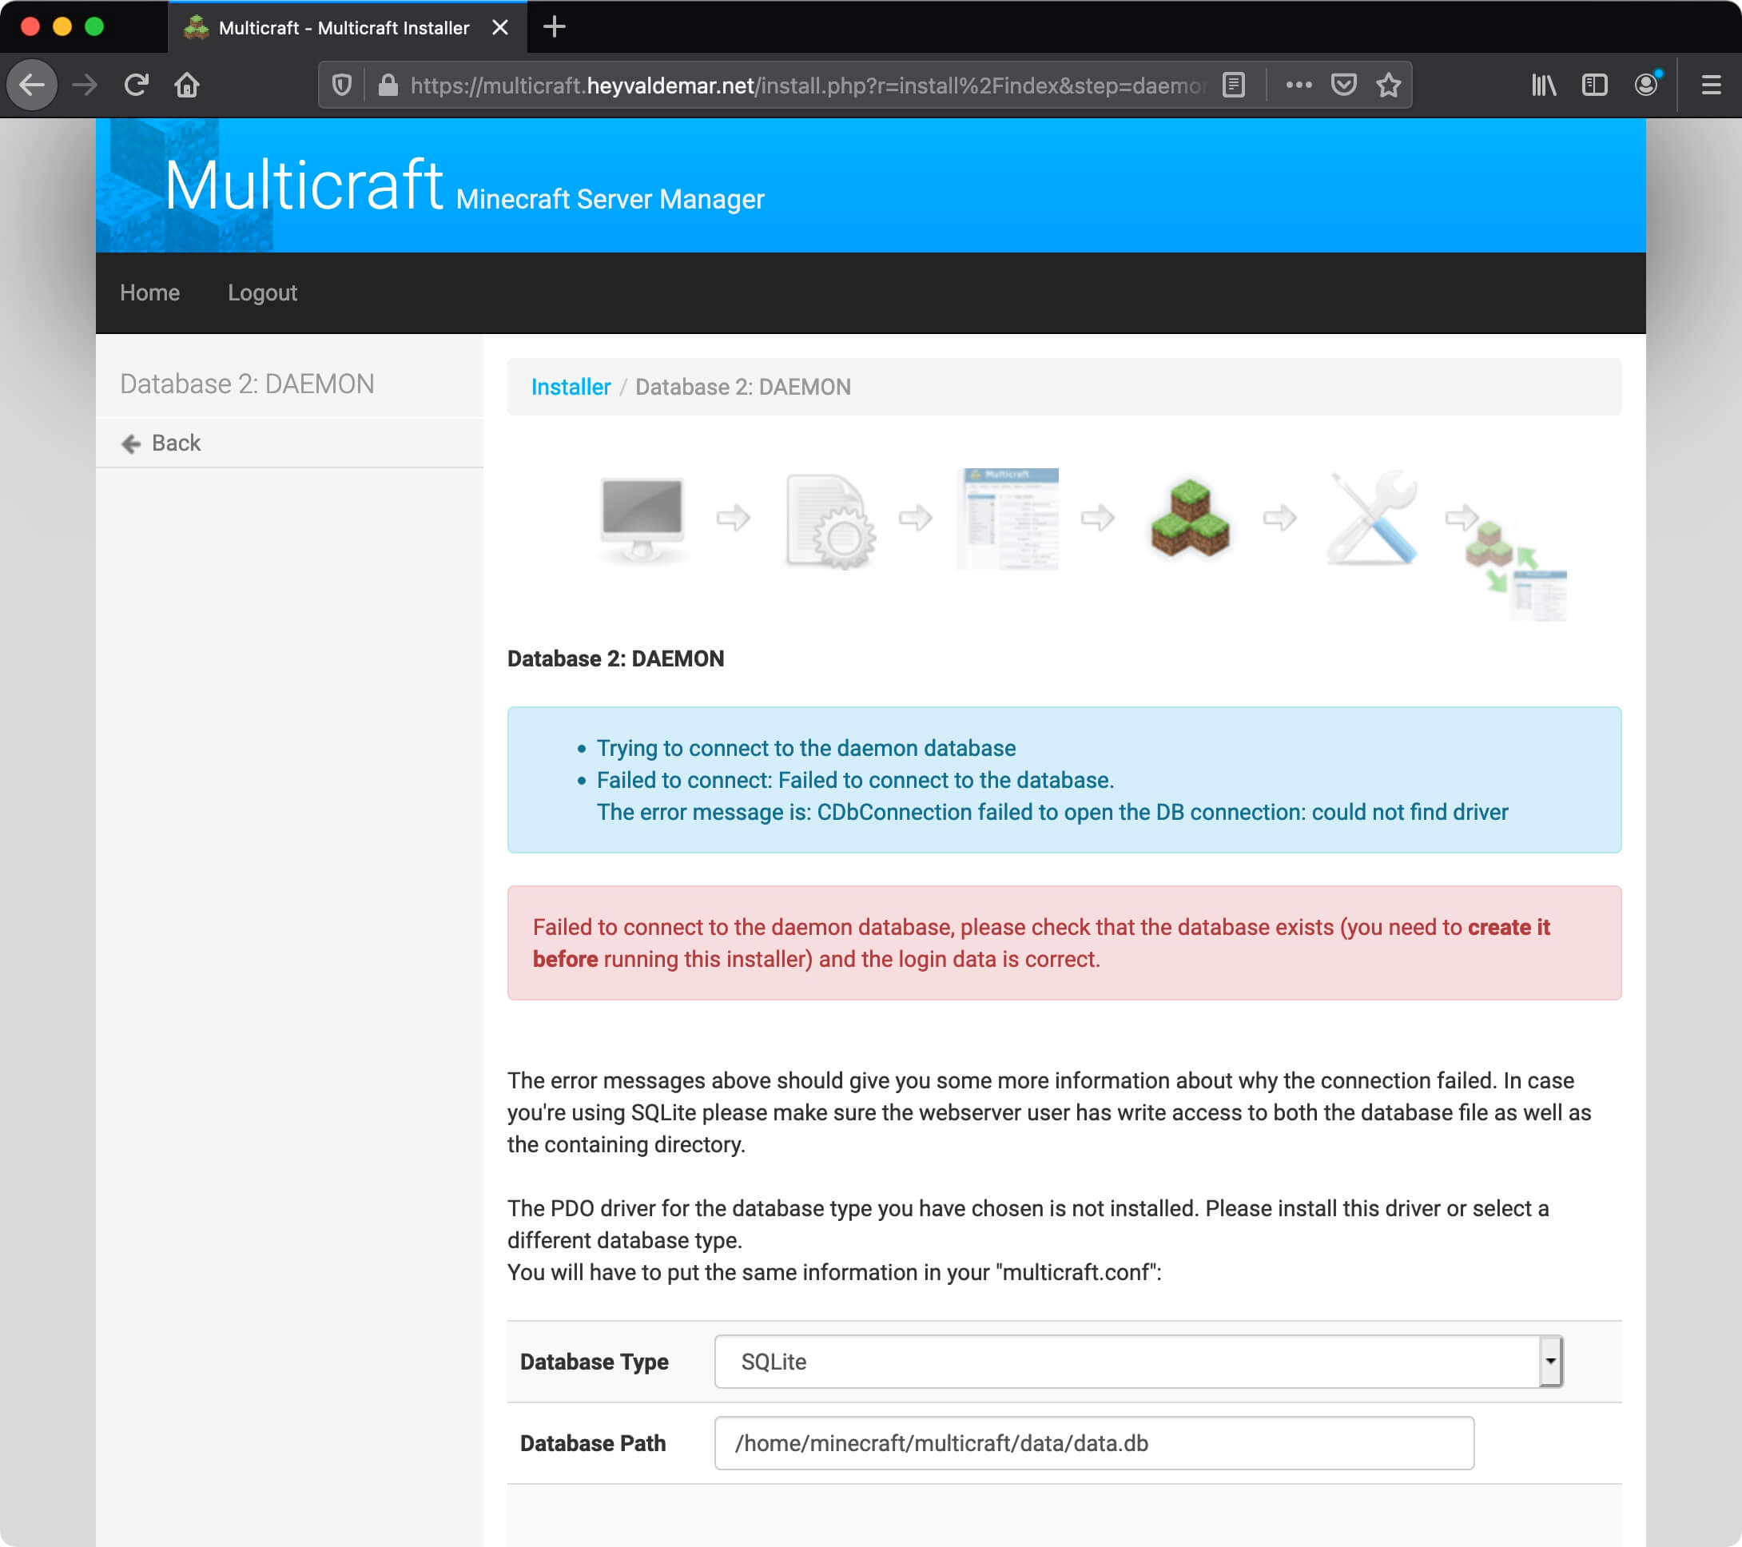The width and height of the screenshot is (1742, 1547).
Task: Open the Database Type dropdown
Action: coord(1139,1361)
